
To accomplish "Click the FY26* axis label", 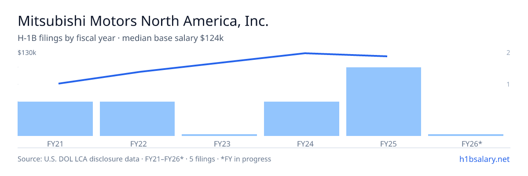I will (x=466, y=143).
